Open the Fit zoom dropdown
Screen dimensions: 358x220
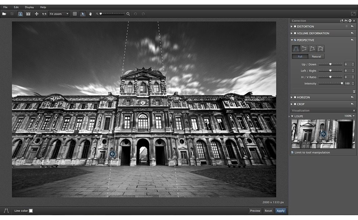tap(59, 14)
